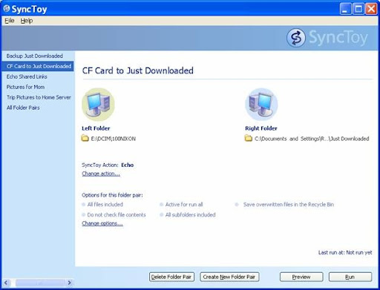This screenshot has width=380, height=290.
Task: Select Trip Pictures to Home Server pair
Action: point(39,97)
